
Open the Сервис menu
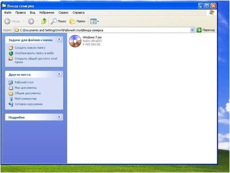click(x=63, y=13)
